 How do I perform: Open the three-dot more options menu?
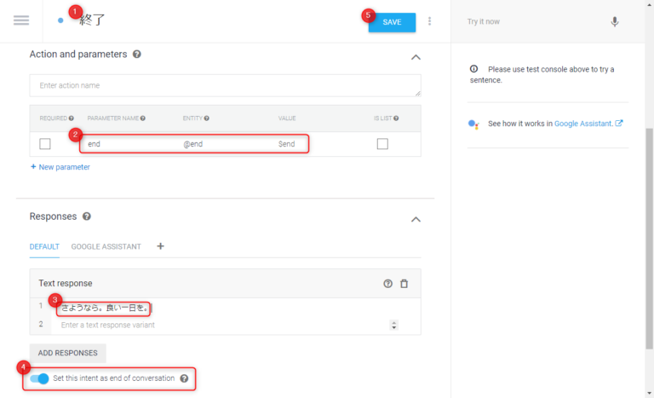429,21
